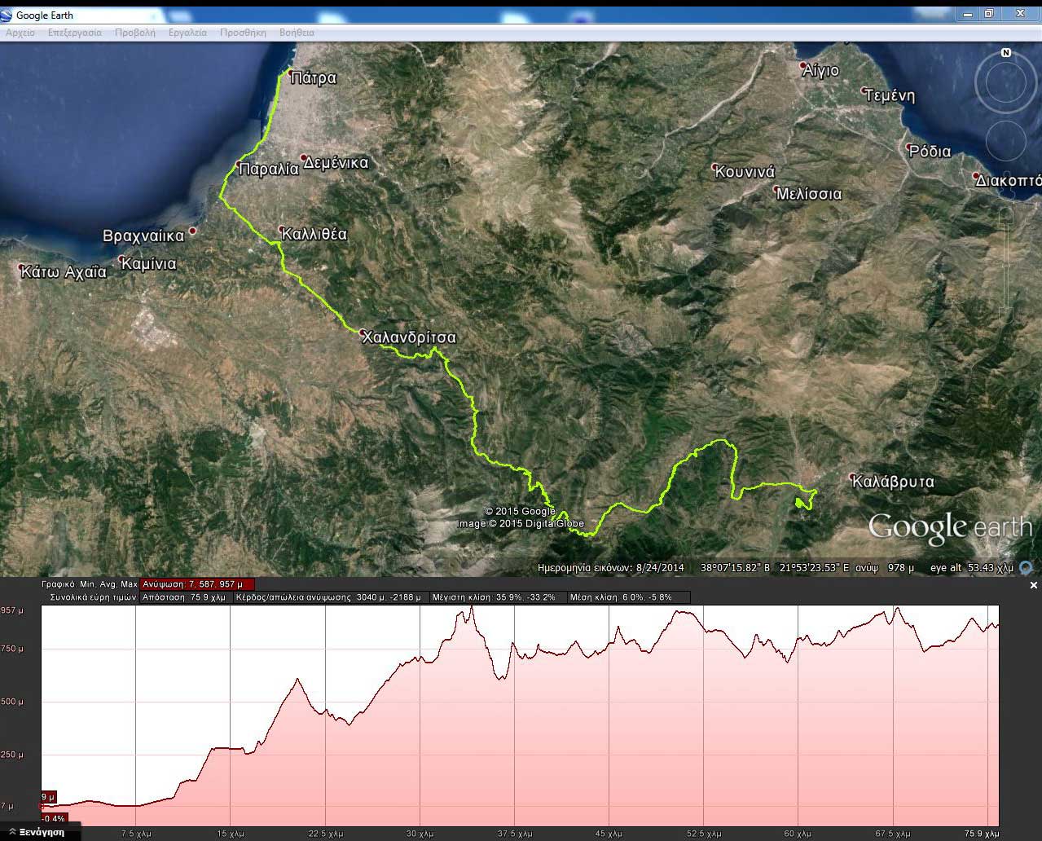This screenshot has height=841, width=1042.
Task: Expand the Ξενάγηση tour panel
Action: tap(38, 832)
